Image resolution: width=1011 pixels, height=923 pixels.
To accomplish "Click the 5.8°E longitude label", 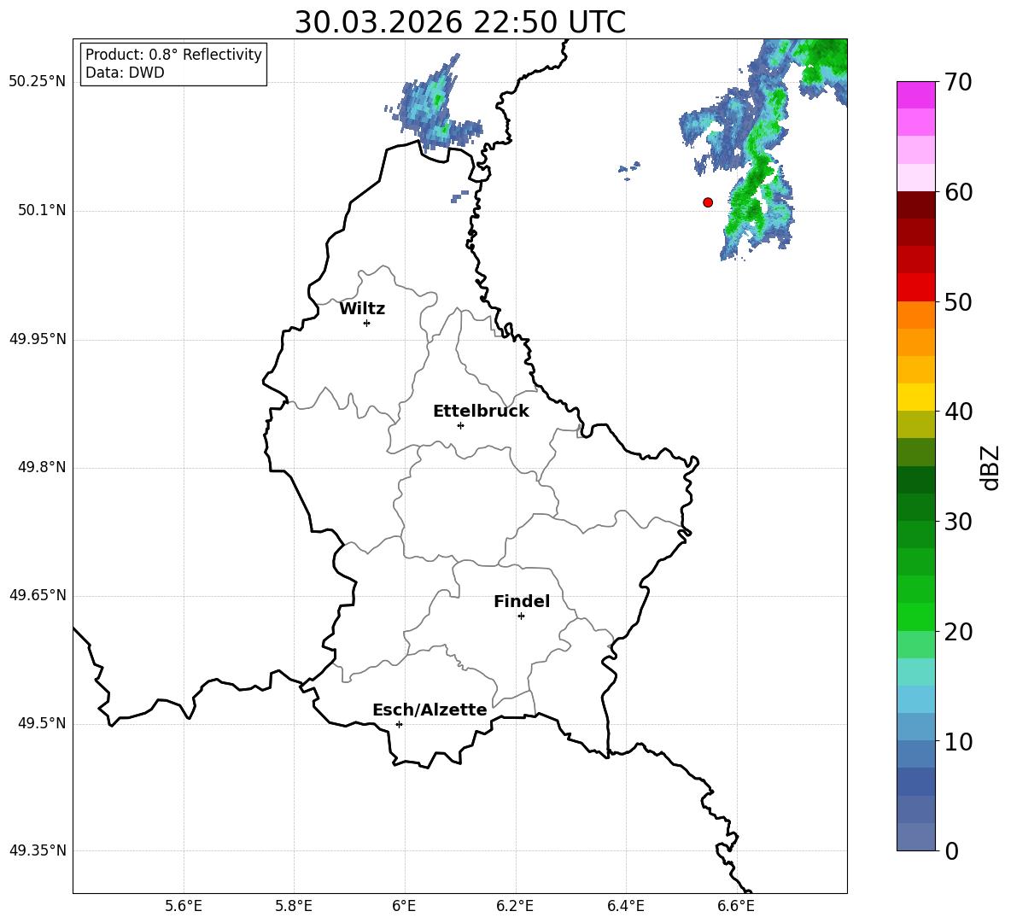I will [294, 906].
